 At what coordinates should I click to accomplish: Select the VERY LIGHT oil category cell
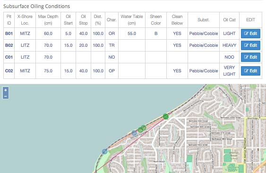pos(229,71)
